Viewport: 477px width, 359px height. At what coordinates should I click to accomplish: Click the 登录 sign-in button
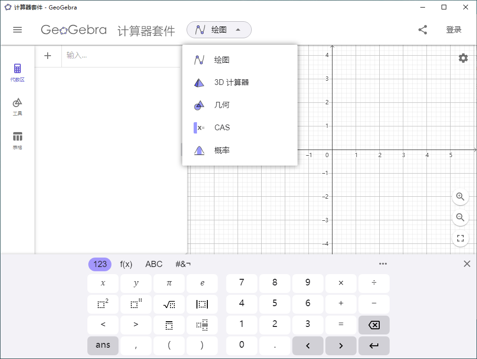click(453, 29)
